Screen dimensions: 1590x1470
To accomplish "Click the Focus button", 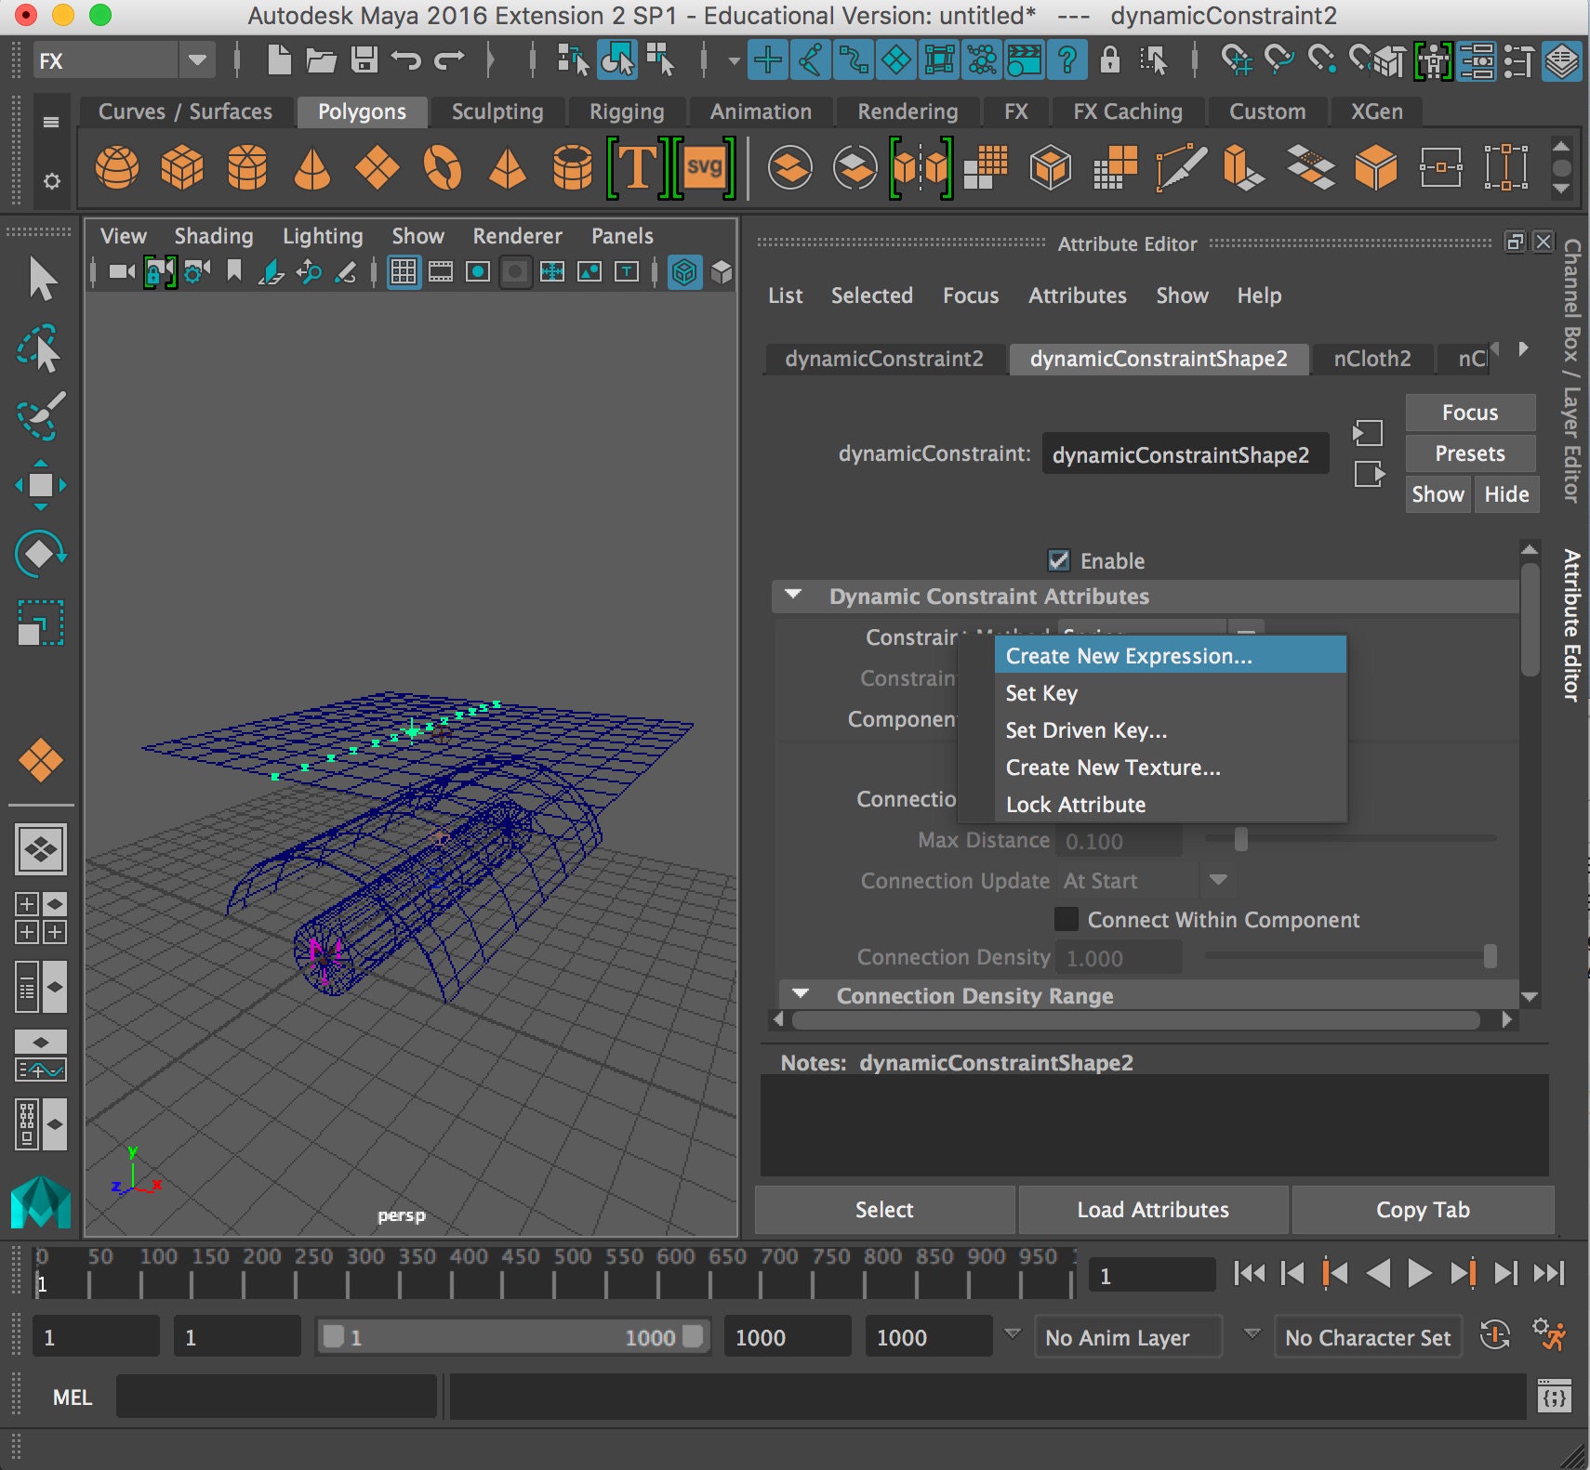I will pos(1470,413).
